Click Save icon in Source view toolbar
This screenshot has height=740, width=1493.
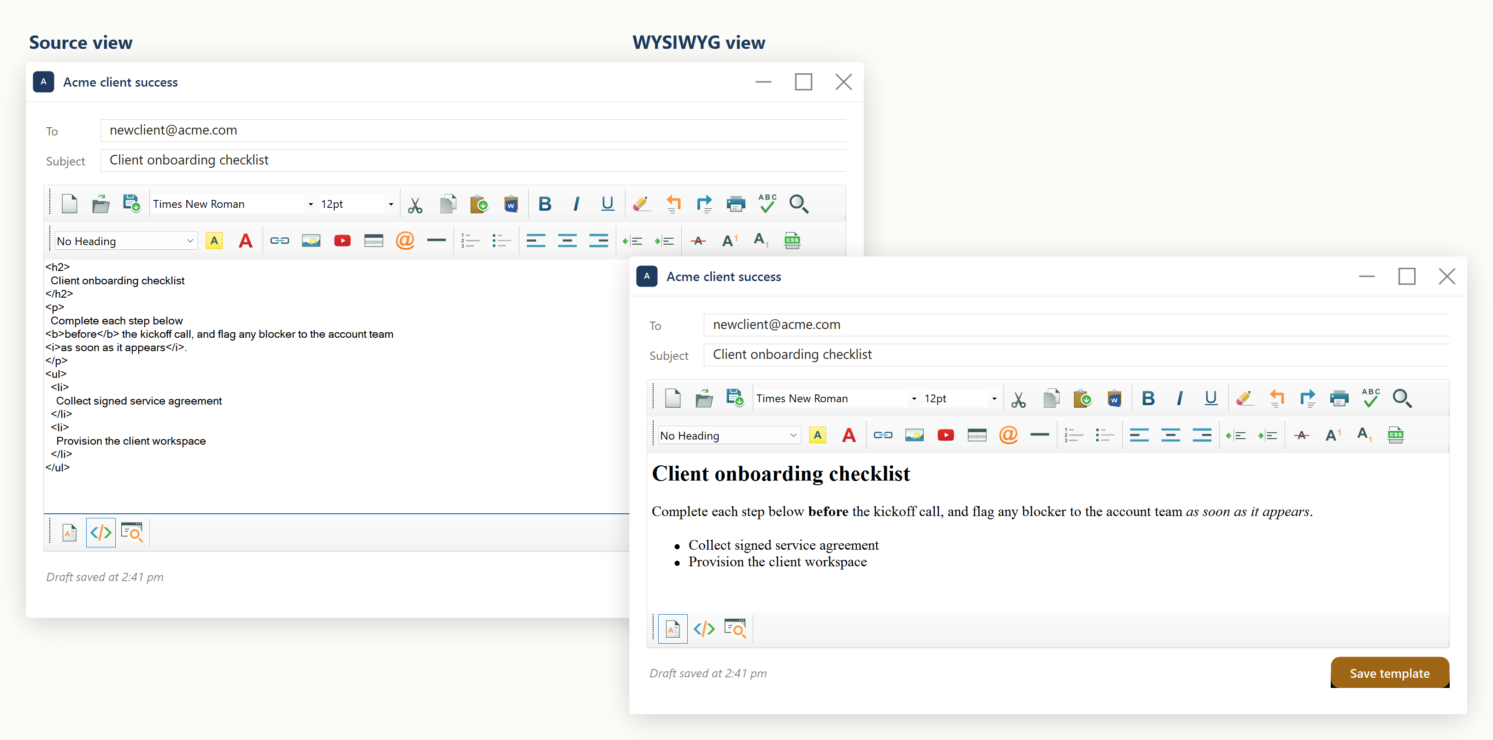pyautogui.click(x=132, y=204)
